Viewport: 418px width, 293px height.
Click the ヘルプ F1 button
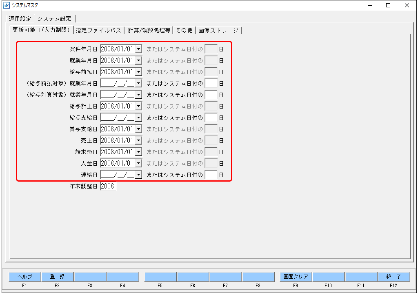click(x=25, y=277)
